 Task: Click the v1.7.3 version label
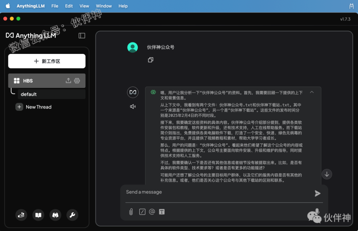(x=345, y=19)
